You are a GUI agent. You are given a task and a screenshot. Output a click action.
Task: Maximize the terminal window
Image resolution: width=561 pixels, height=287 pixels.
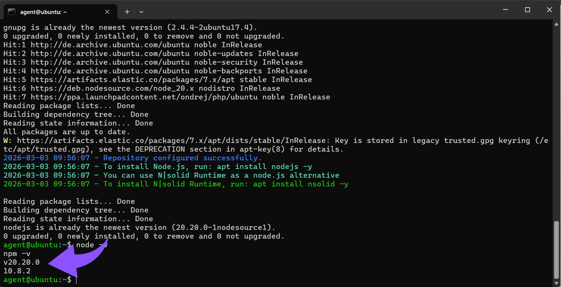click(527, 10)
